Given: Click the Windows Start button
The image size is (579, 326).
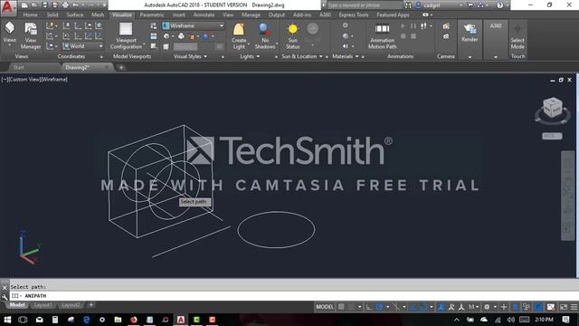Looking at the screenshot, I should tap(7, 320).
